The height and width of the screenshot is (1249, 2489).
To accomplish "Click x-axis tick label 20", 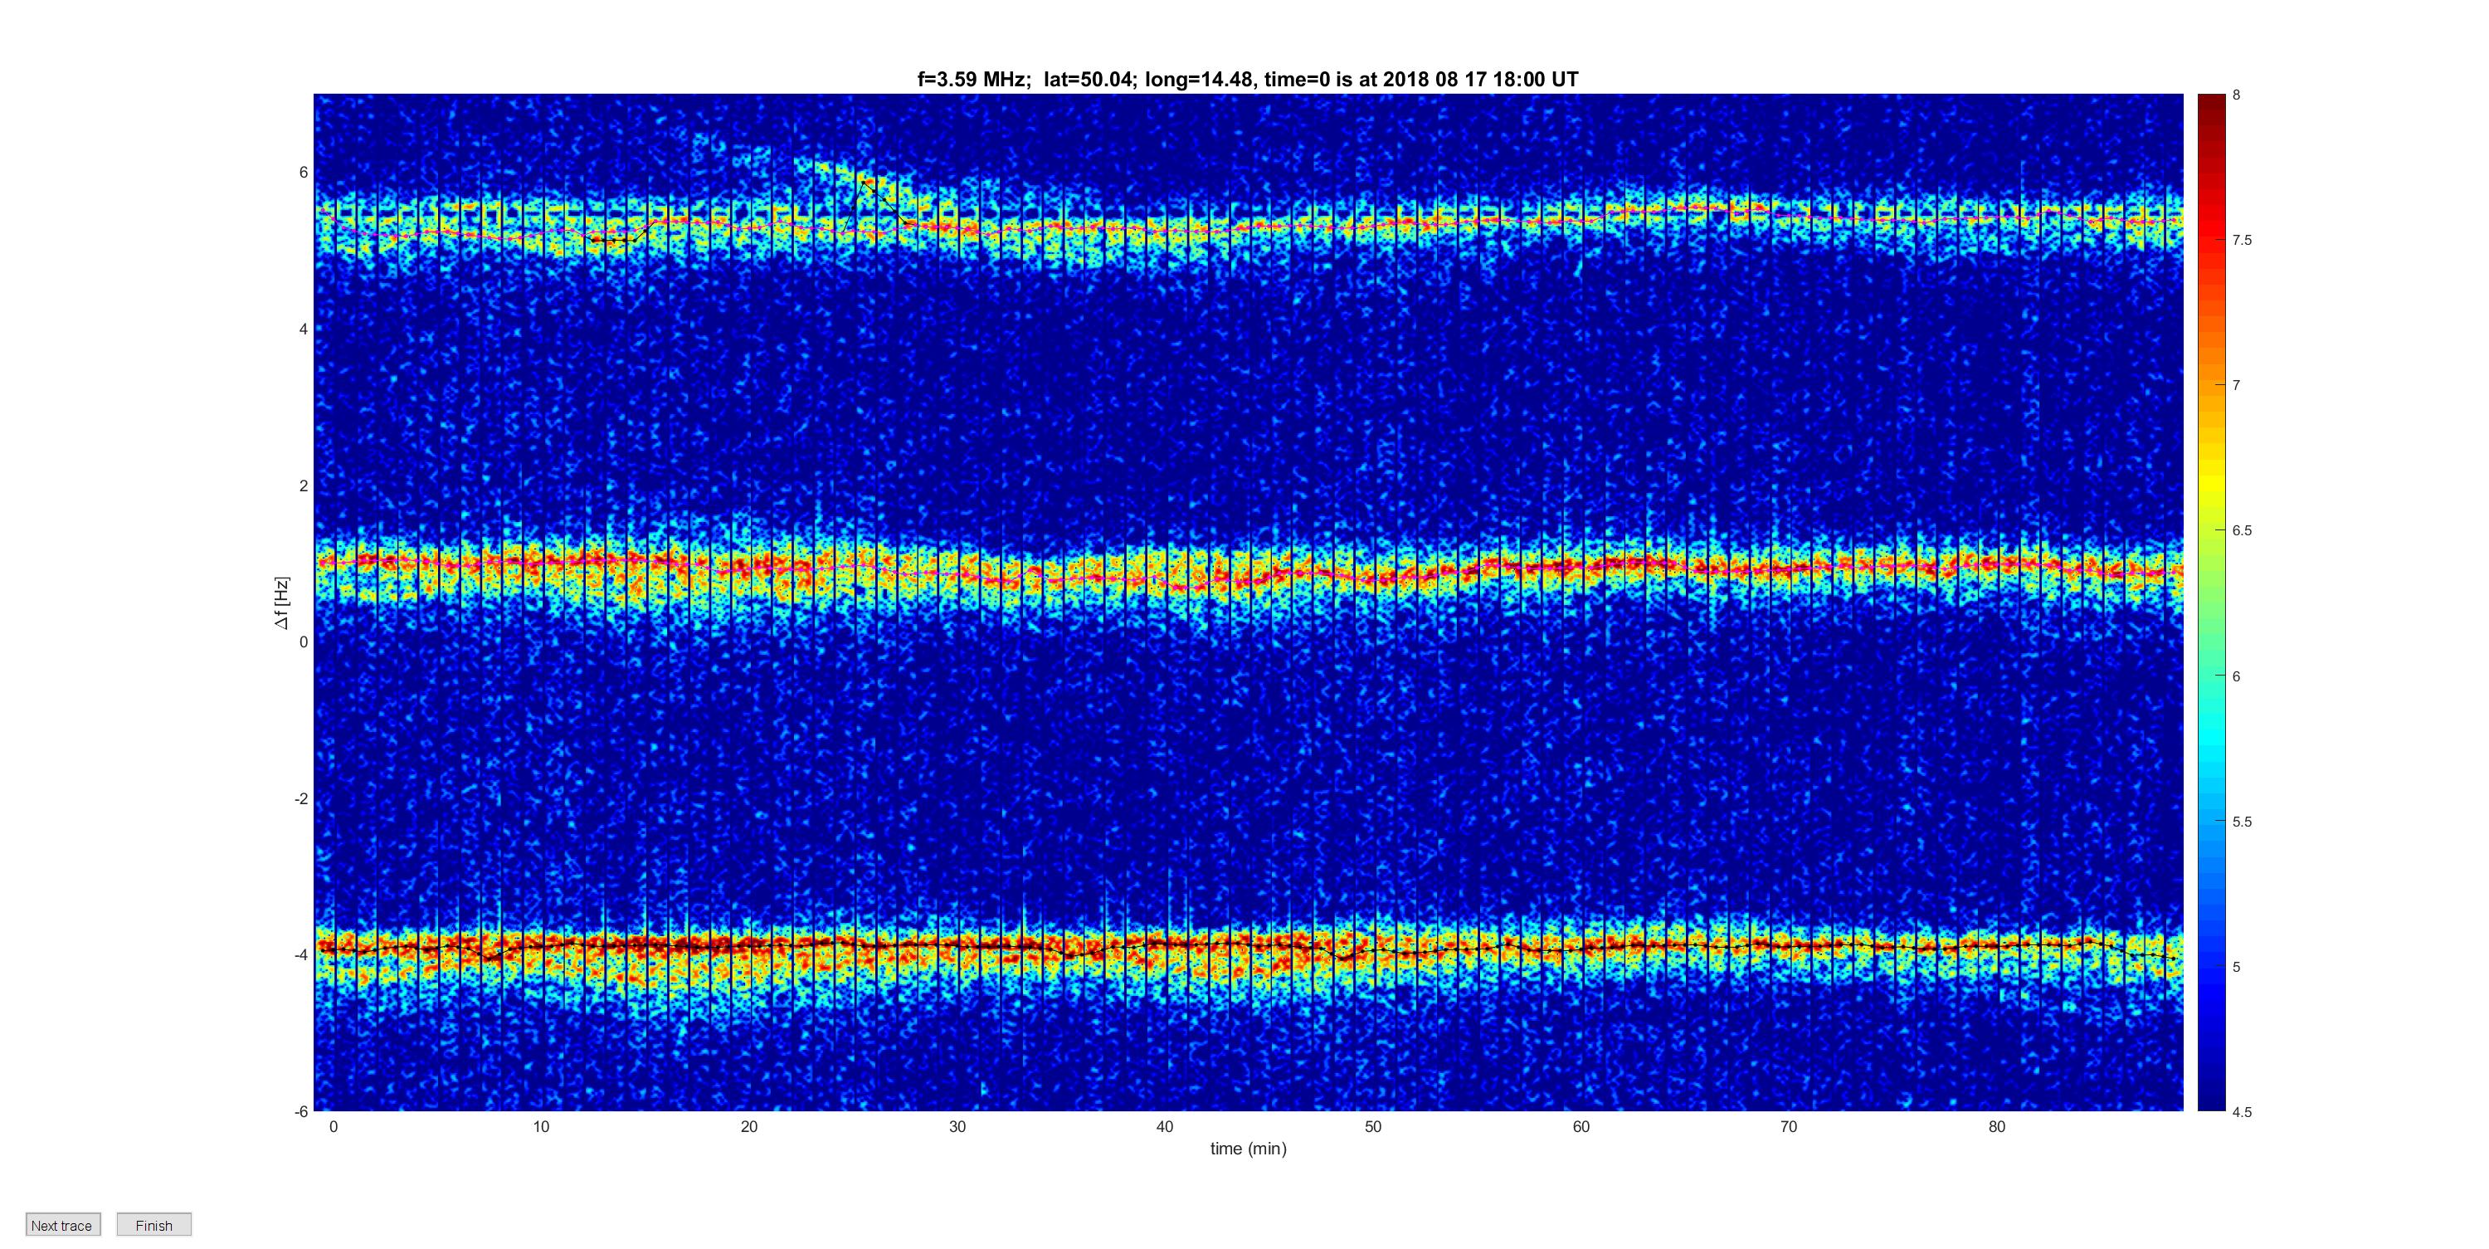I will pos(749,1126).
